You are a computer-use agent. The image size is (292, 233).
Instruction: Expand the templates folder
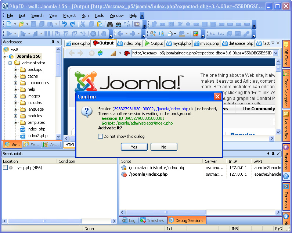[16, 123]
